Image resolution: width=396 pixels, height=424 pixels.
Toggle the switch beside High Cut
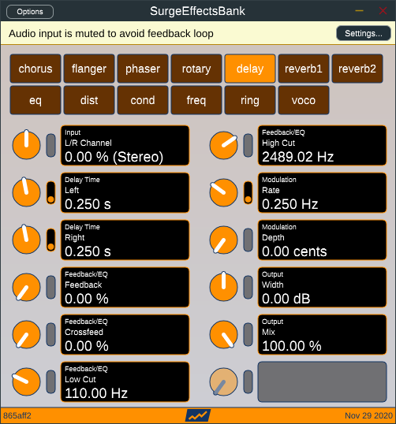248,145
